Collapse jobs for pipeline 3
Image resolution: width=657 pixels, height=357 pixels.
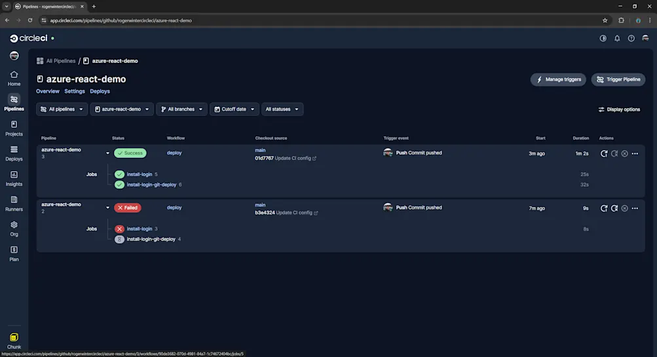tap(107, 153)
